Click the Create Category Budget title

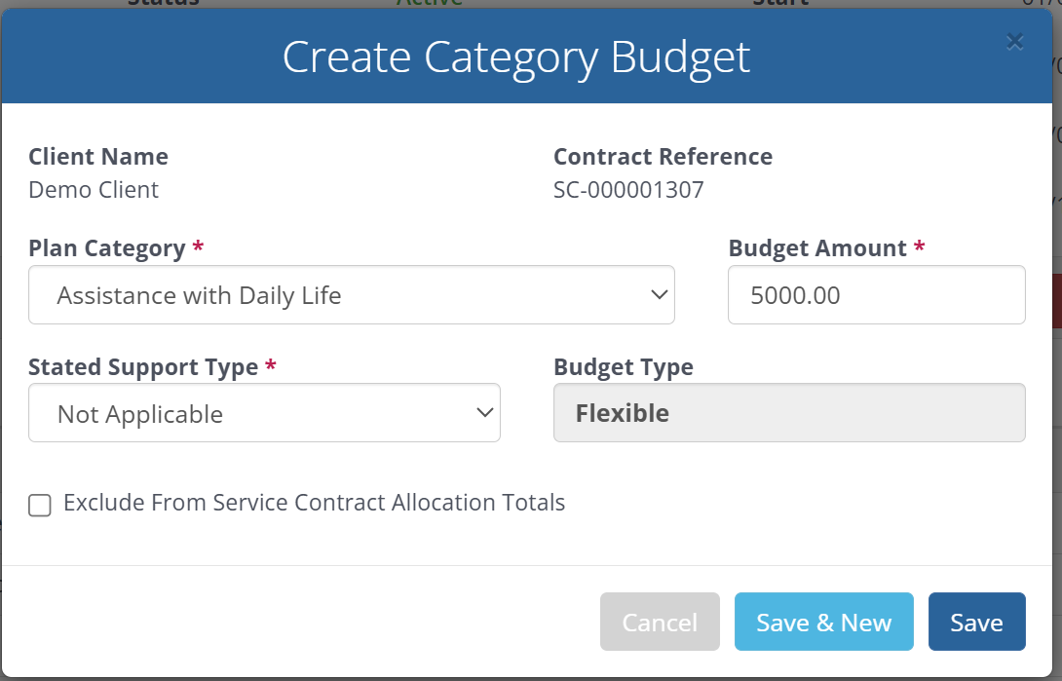point(516,57)
